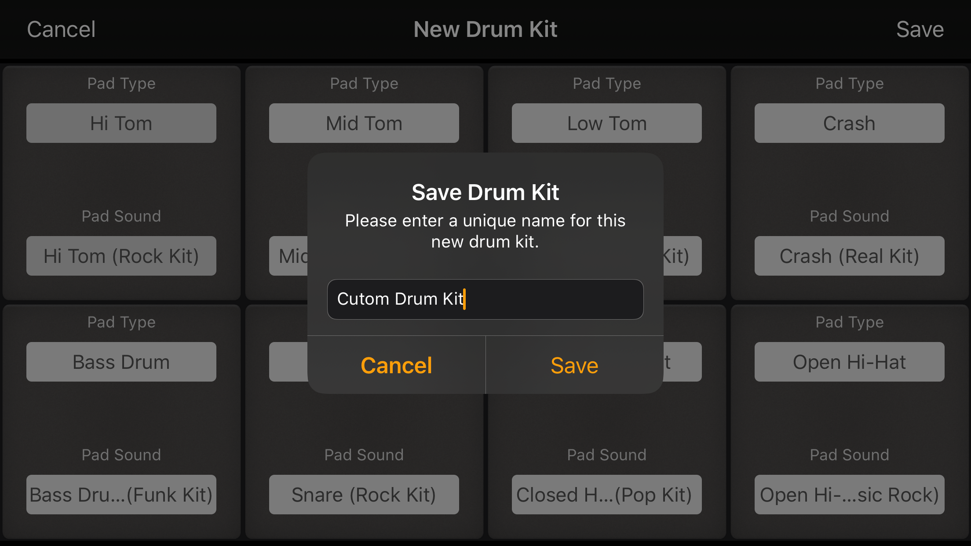The image size is (971, 546).
Task: Change the Bass Dru...(Funk Kit) pad sound
Action: coord(121,495)
